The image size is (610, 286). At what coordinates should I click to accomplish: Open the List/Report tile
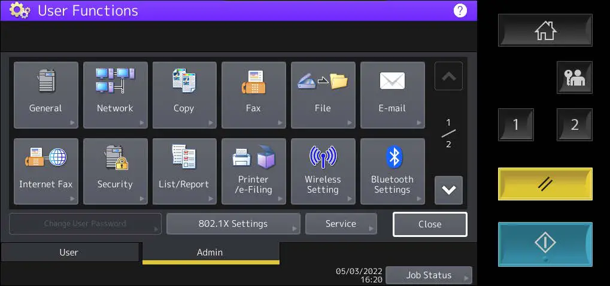[x=184, y=171]
